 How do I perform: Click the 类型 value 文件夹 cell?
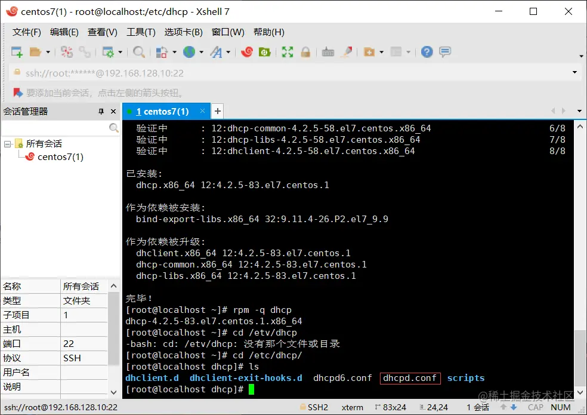click(84, 301)
